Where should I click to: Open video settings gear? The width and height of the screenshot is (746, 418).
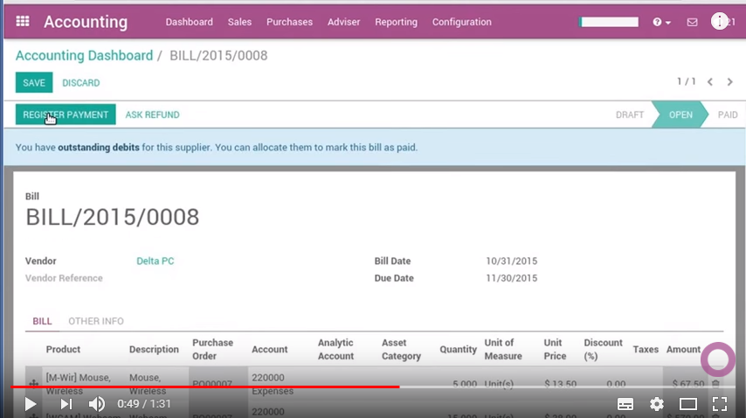(657, 404)
